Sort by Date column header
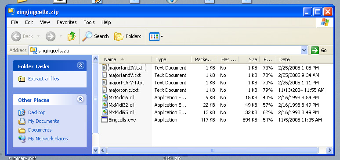The width and height of the screenshot is (340, 160). [304, 59]
